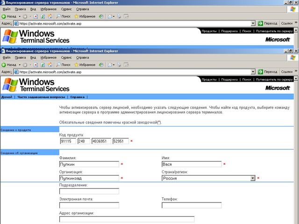Viewport: 299px width, 224px height.
Task: Click Home icon in upper window toolbar
Action: click(x=50, y=16)
